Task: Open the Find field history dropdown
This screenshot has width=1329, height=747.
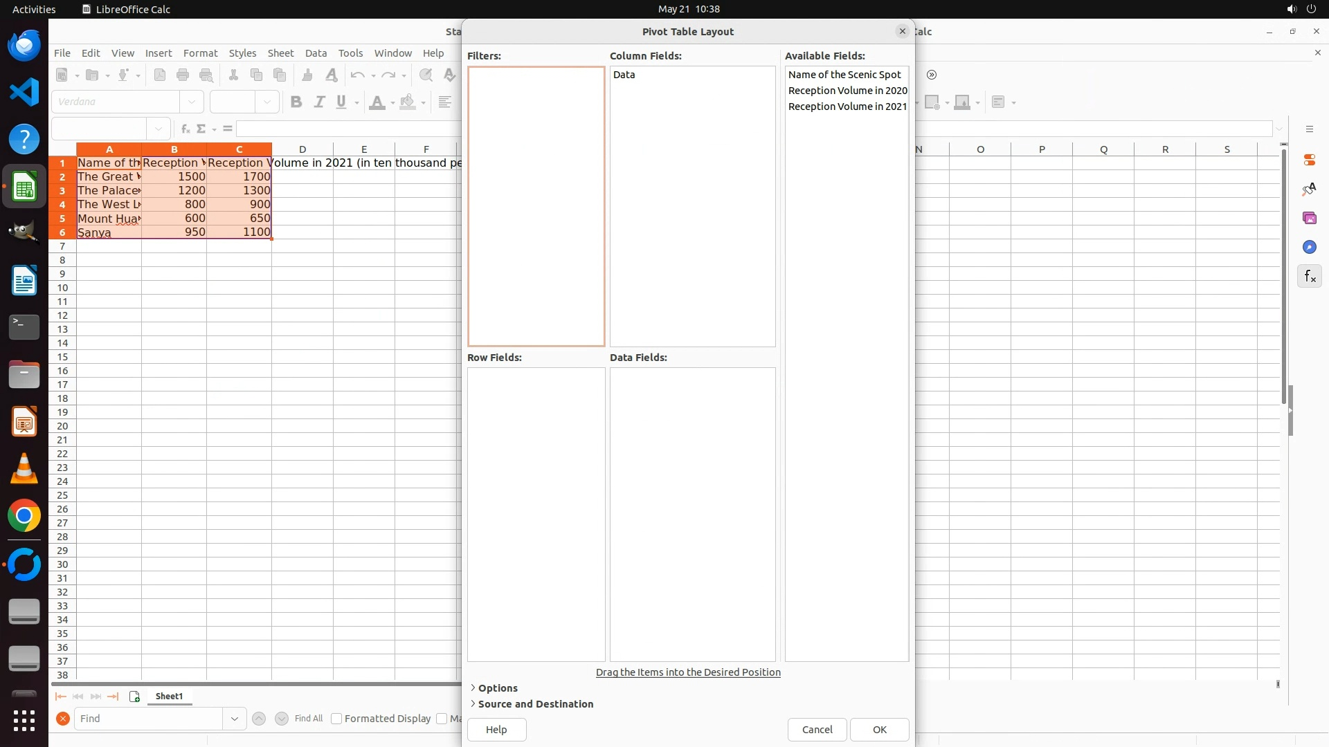Action: pyautogui.click(x=234, y=719)
